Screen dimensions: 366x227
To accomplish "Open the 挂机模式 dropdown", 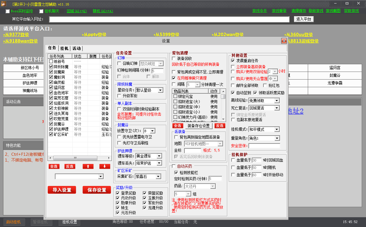I will pyautogui.click(x=277, y=130).
